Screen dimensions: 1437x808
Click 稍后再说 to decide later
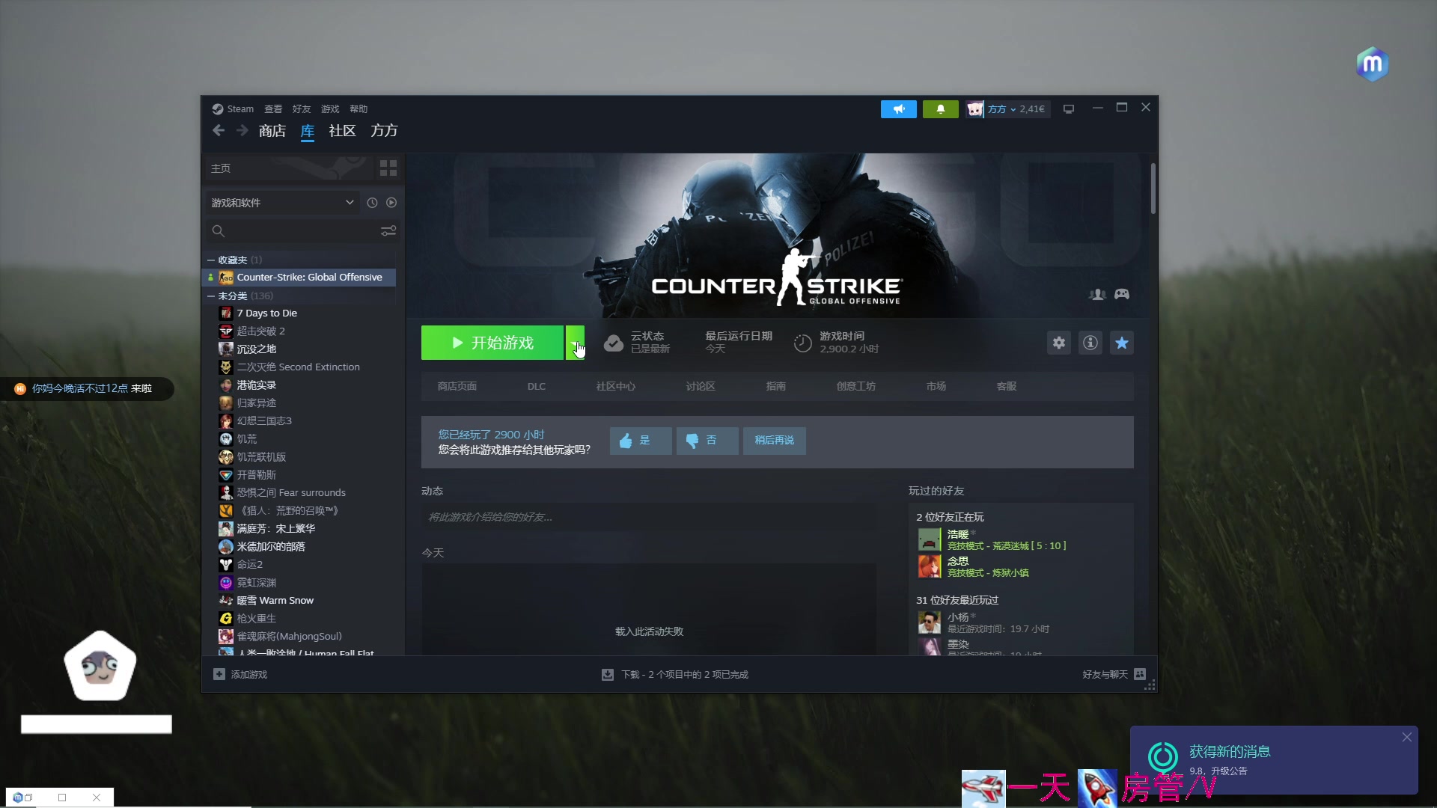(774, 441)
